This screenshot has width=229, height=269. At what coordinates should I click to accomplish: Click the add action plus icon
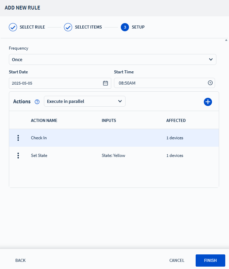click(208, 102)
